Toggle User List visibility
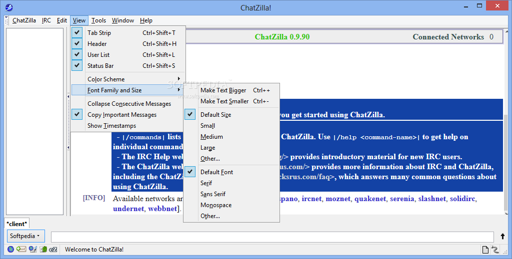The image size is (512, 259). point(128,55)
